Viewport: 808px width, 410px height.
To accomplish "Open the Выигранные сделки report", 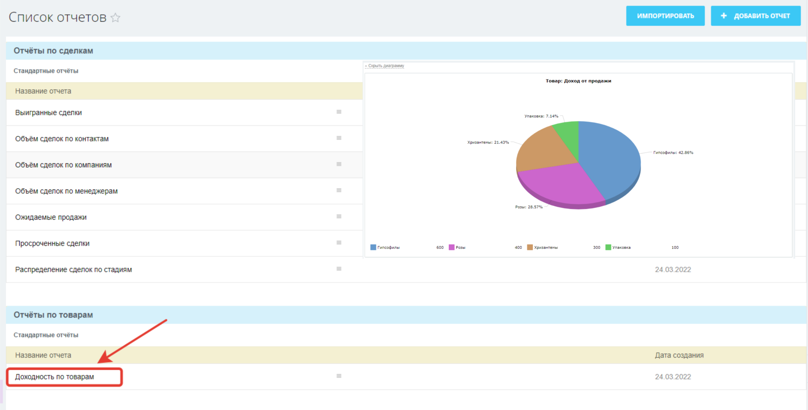I will click(48, 113).
